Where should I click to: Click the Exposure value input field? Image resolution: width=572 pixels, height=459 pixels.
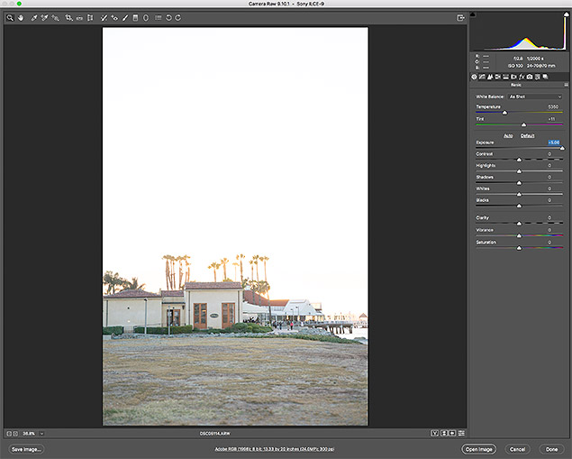553,142
